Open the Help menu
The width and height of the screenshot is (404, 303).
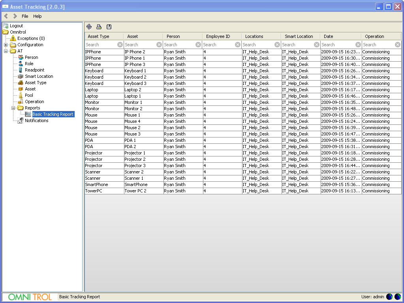tap(37, 16)
